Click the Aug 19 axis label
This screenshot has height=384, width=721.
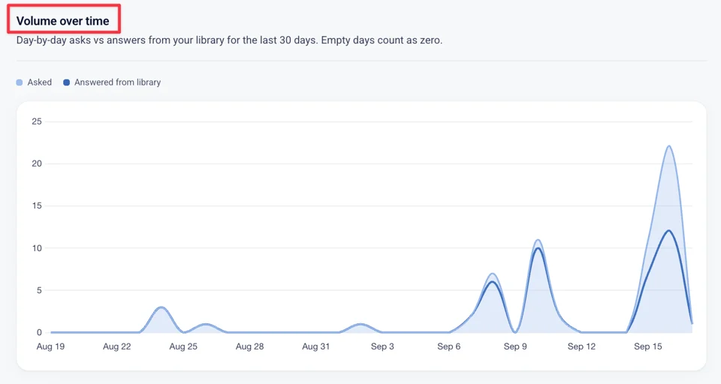click(50, 346)
